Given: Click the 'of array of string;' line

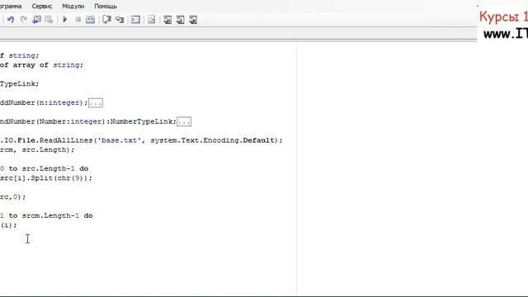Looking at the screenshot, I should 41,65.
